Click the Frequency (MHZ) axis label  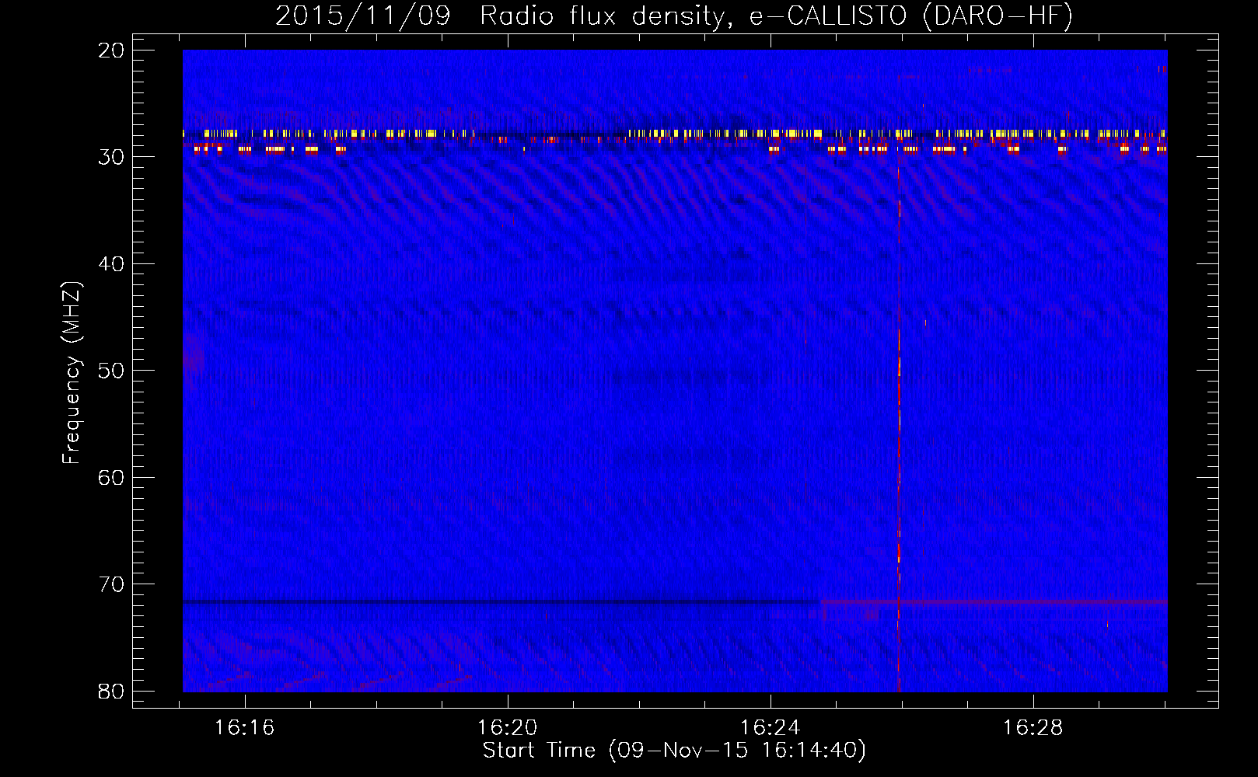point(72,372)
